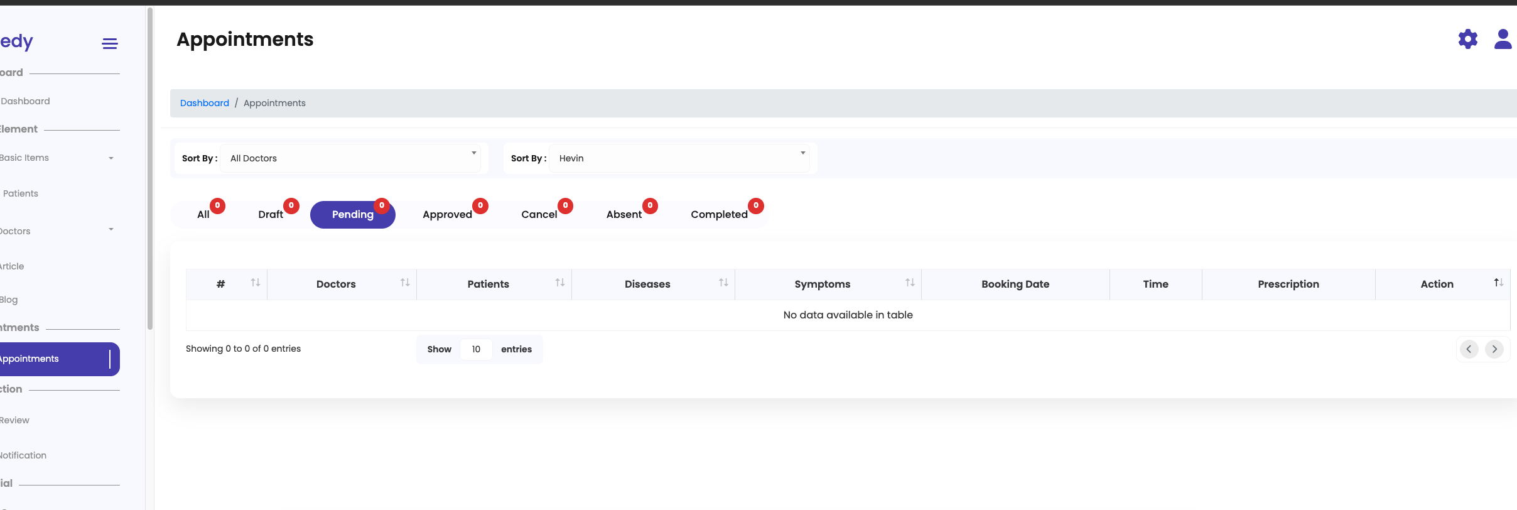Click the sidebar vertical scrollbar

pyautogui.click(x=150, y=168)
